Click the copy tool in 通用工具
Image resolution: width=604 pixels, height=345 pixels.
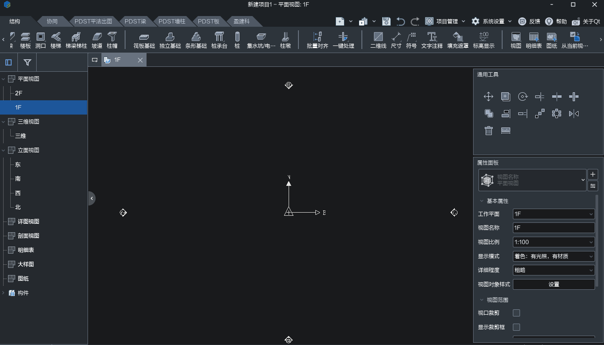point(506,96)
